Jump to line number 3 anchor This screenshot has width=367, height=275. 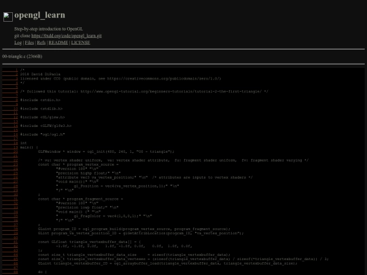point(10,79)
